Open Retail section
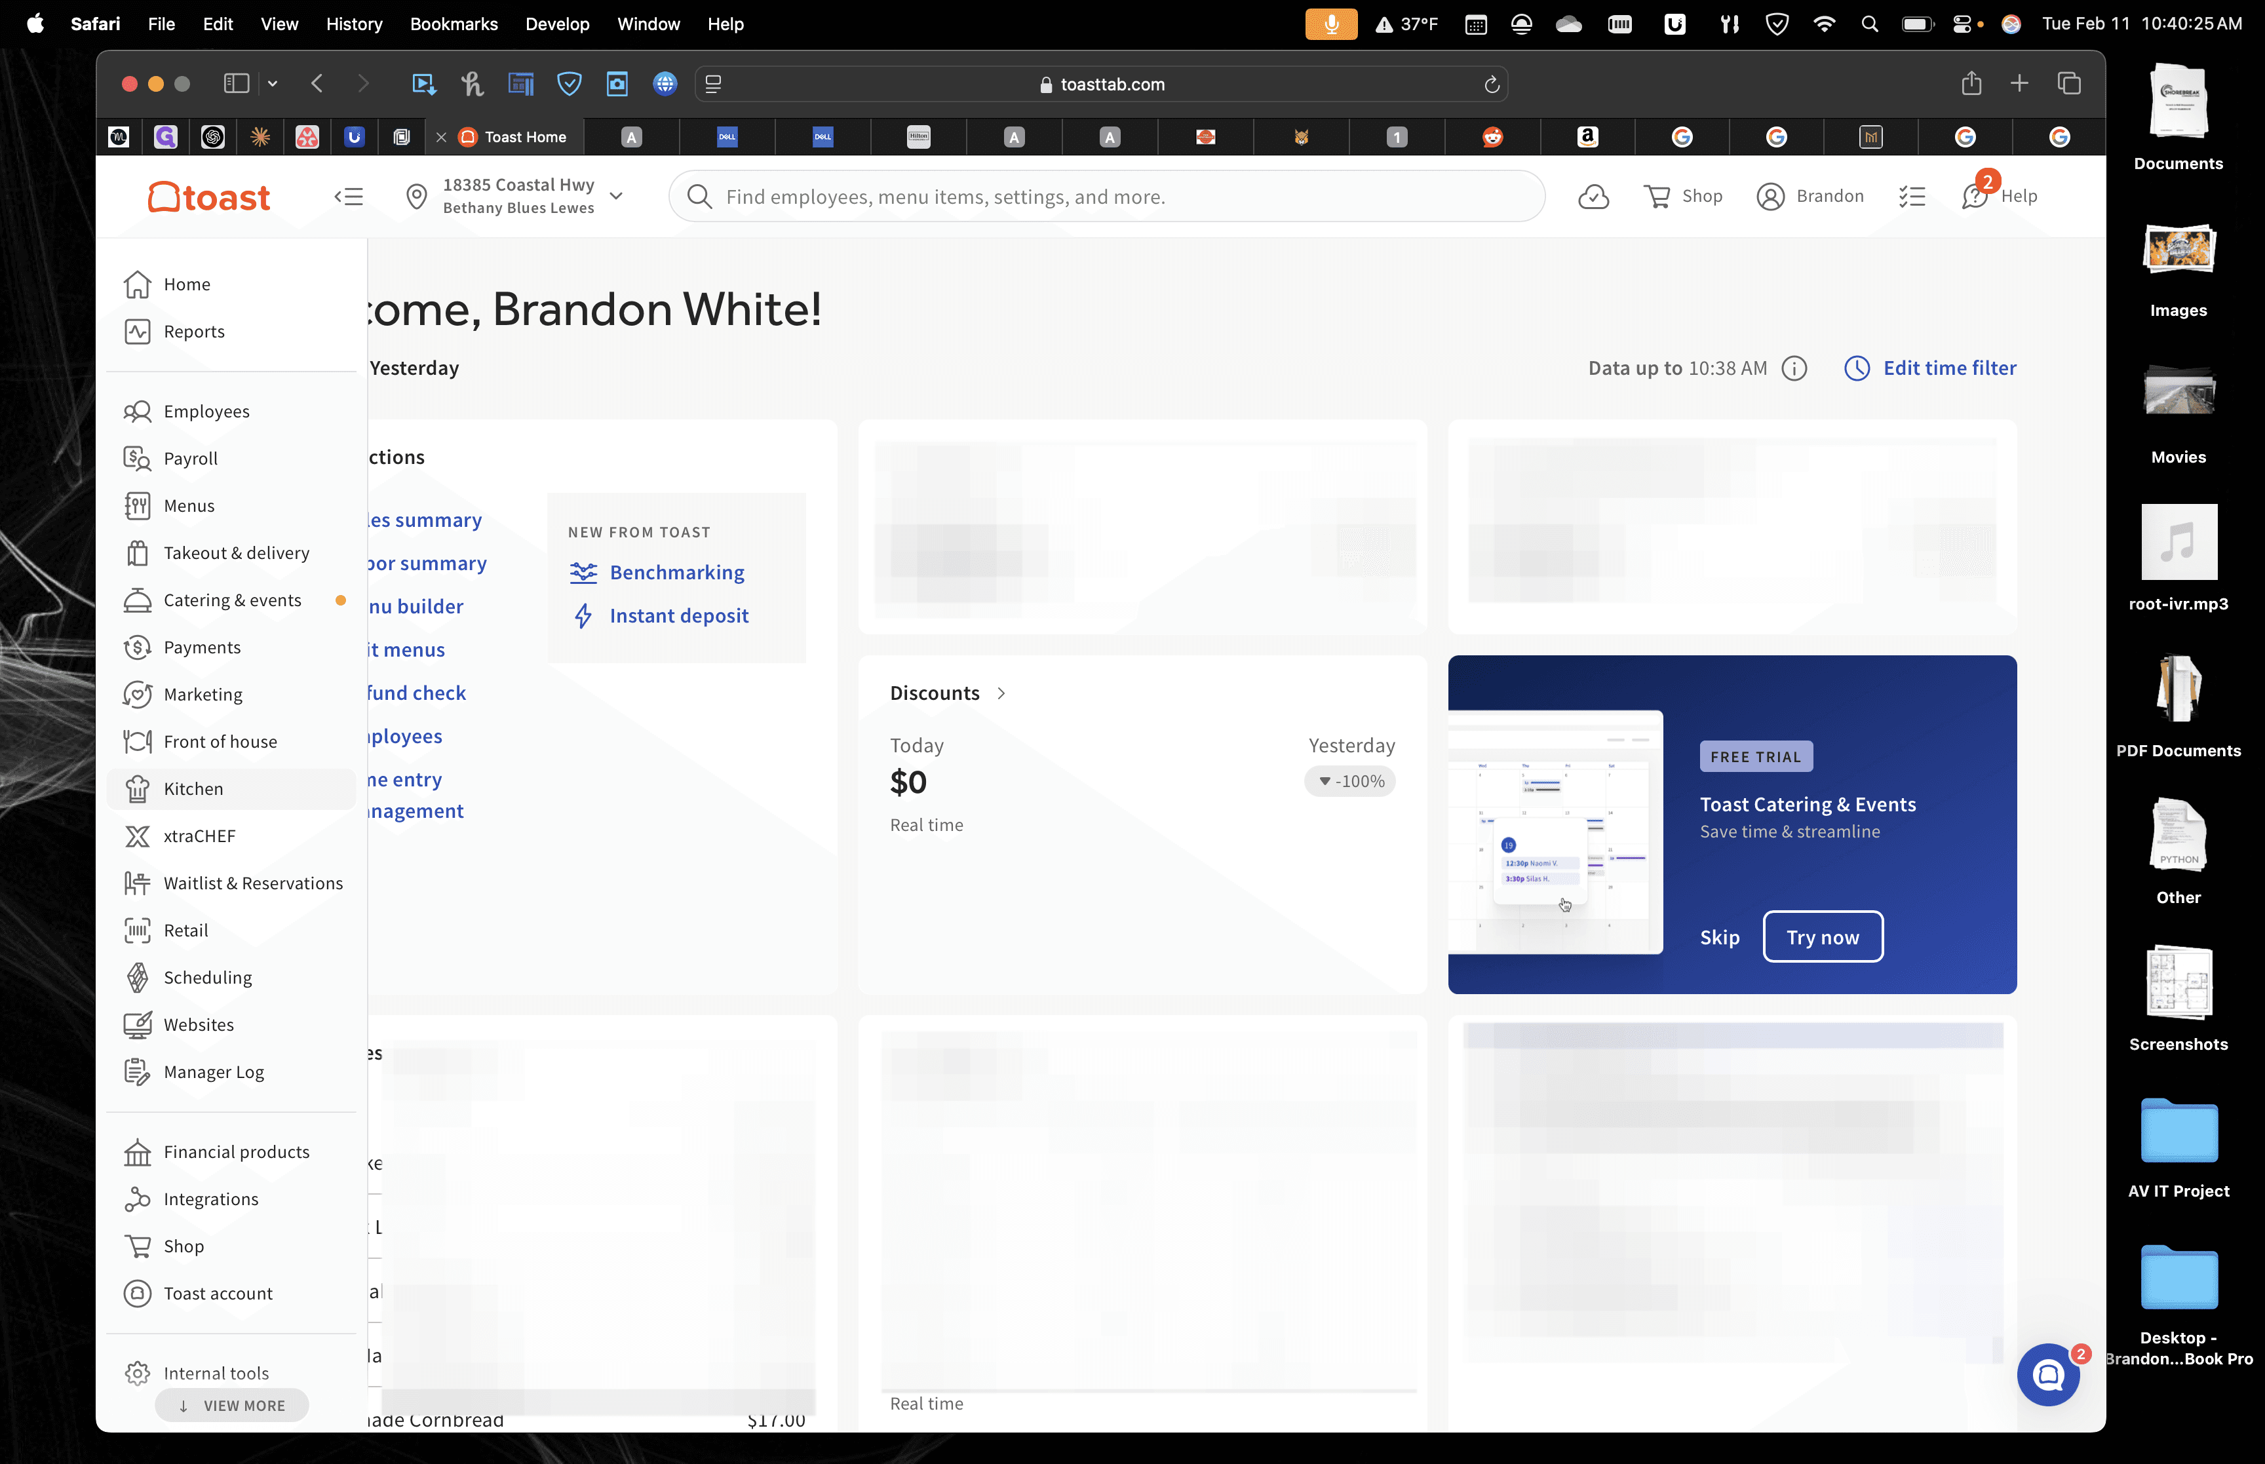 (x=231, y=930)
